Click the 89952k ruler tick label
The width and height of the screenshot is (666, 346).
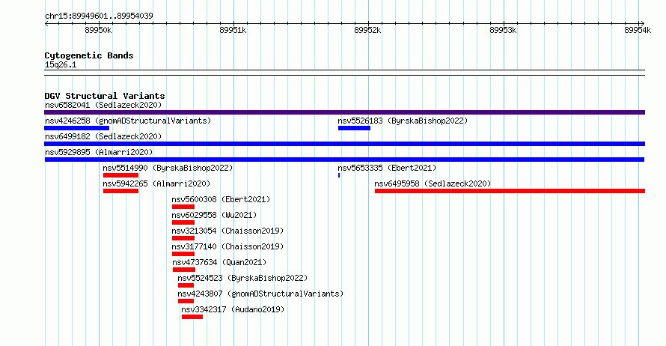[367, 30]
